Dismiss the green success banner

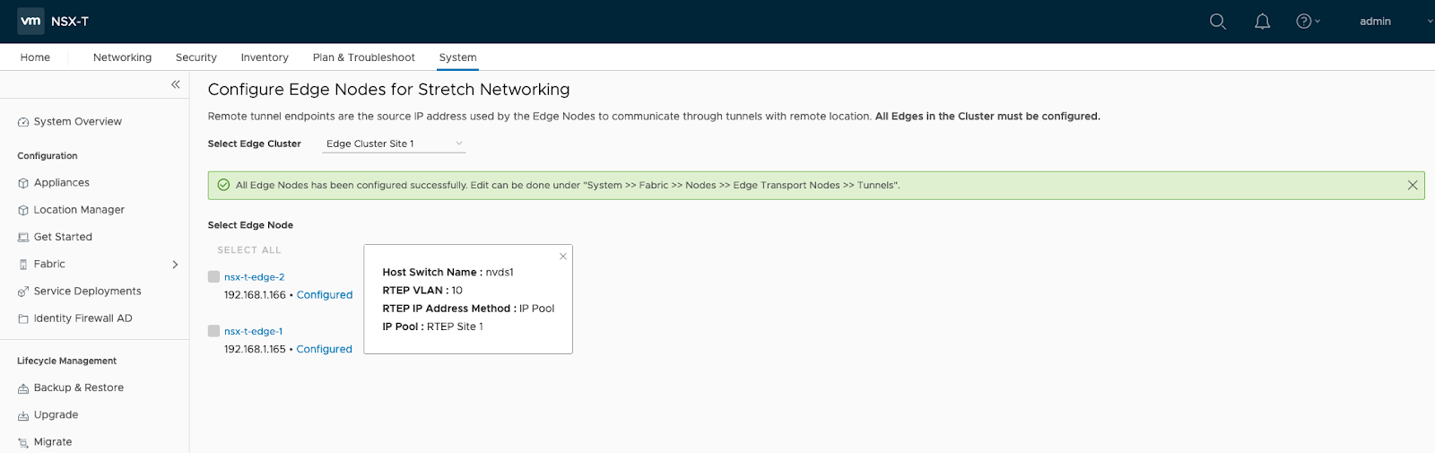1413,186
